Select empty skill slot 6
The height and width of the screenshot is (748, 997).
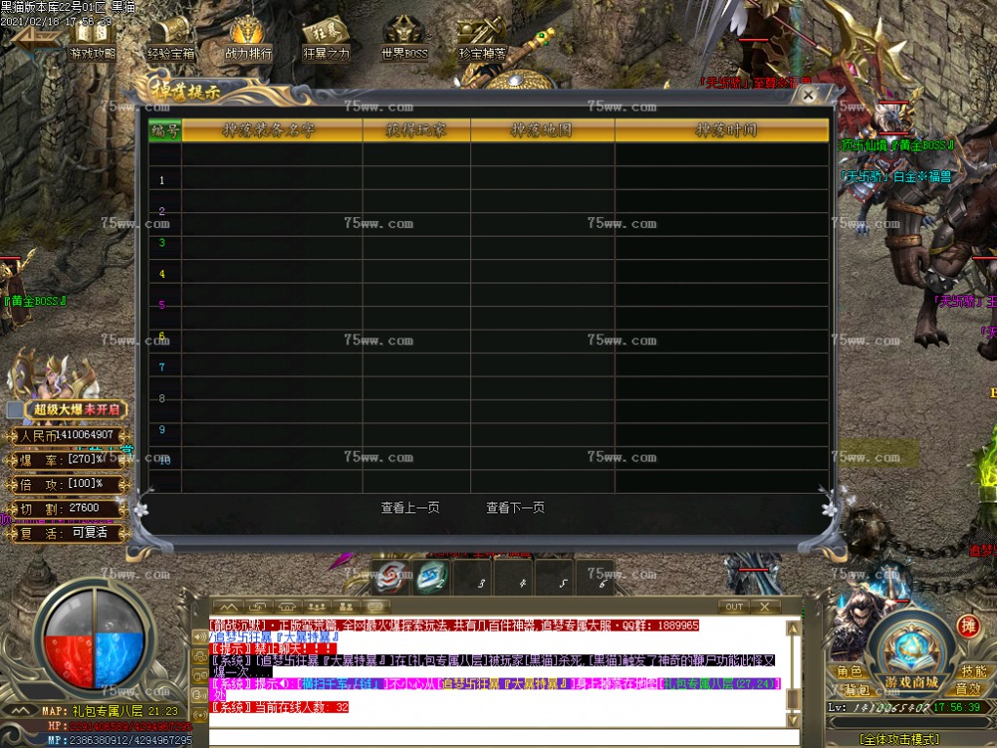click(x=595, y=577)
